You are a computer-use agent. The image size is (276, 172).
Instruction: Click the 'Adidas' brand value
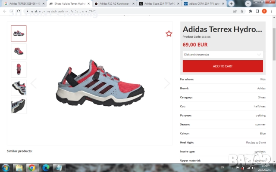(x=261, y=88)
